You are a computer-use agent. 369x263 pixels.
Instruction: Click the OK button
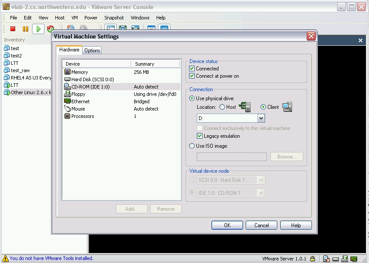tap(228, 225)
